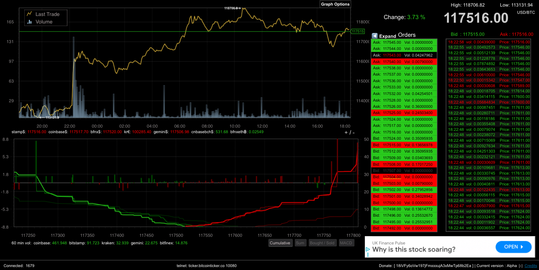Click OPEN on the finance ad
The image size is (539, 270).
513,247
